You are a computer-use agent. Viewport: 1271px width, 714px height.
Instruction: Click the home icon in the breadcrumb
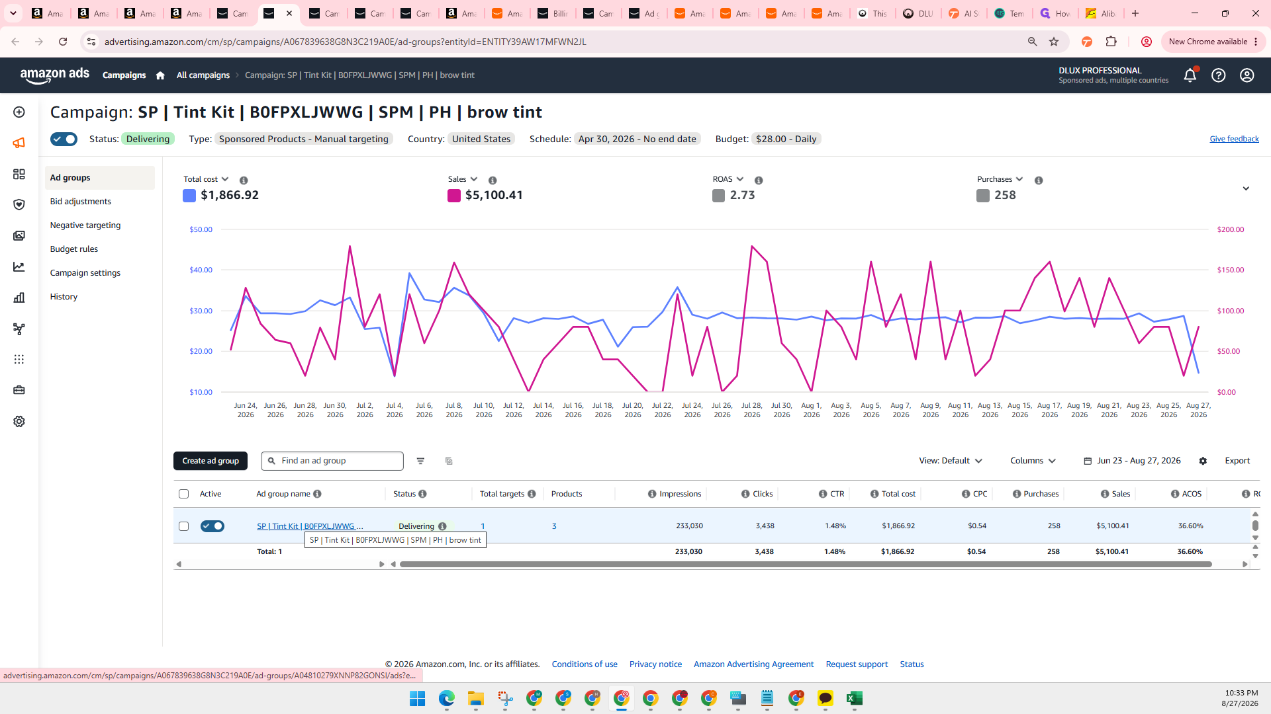point(160,75)
